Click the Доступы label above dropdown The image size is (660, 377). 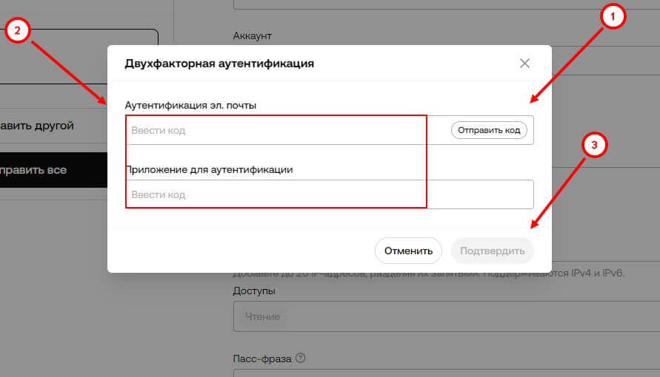click(254, 291)
